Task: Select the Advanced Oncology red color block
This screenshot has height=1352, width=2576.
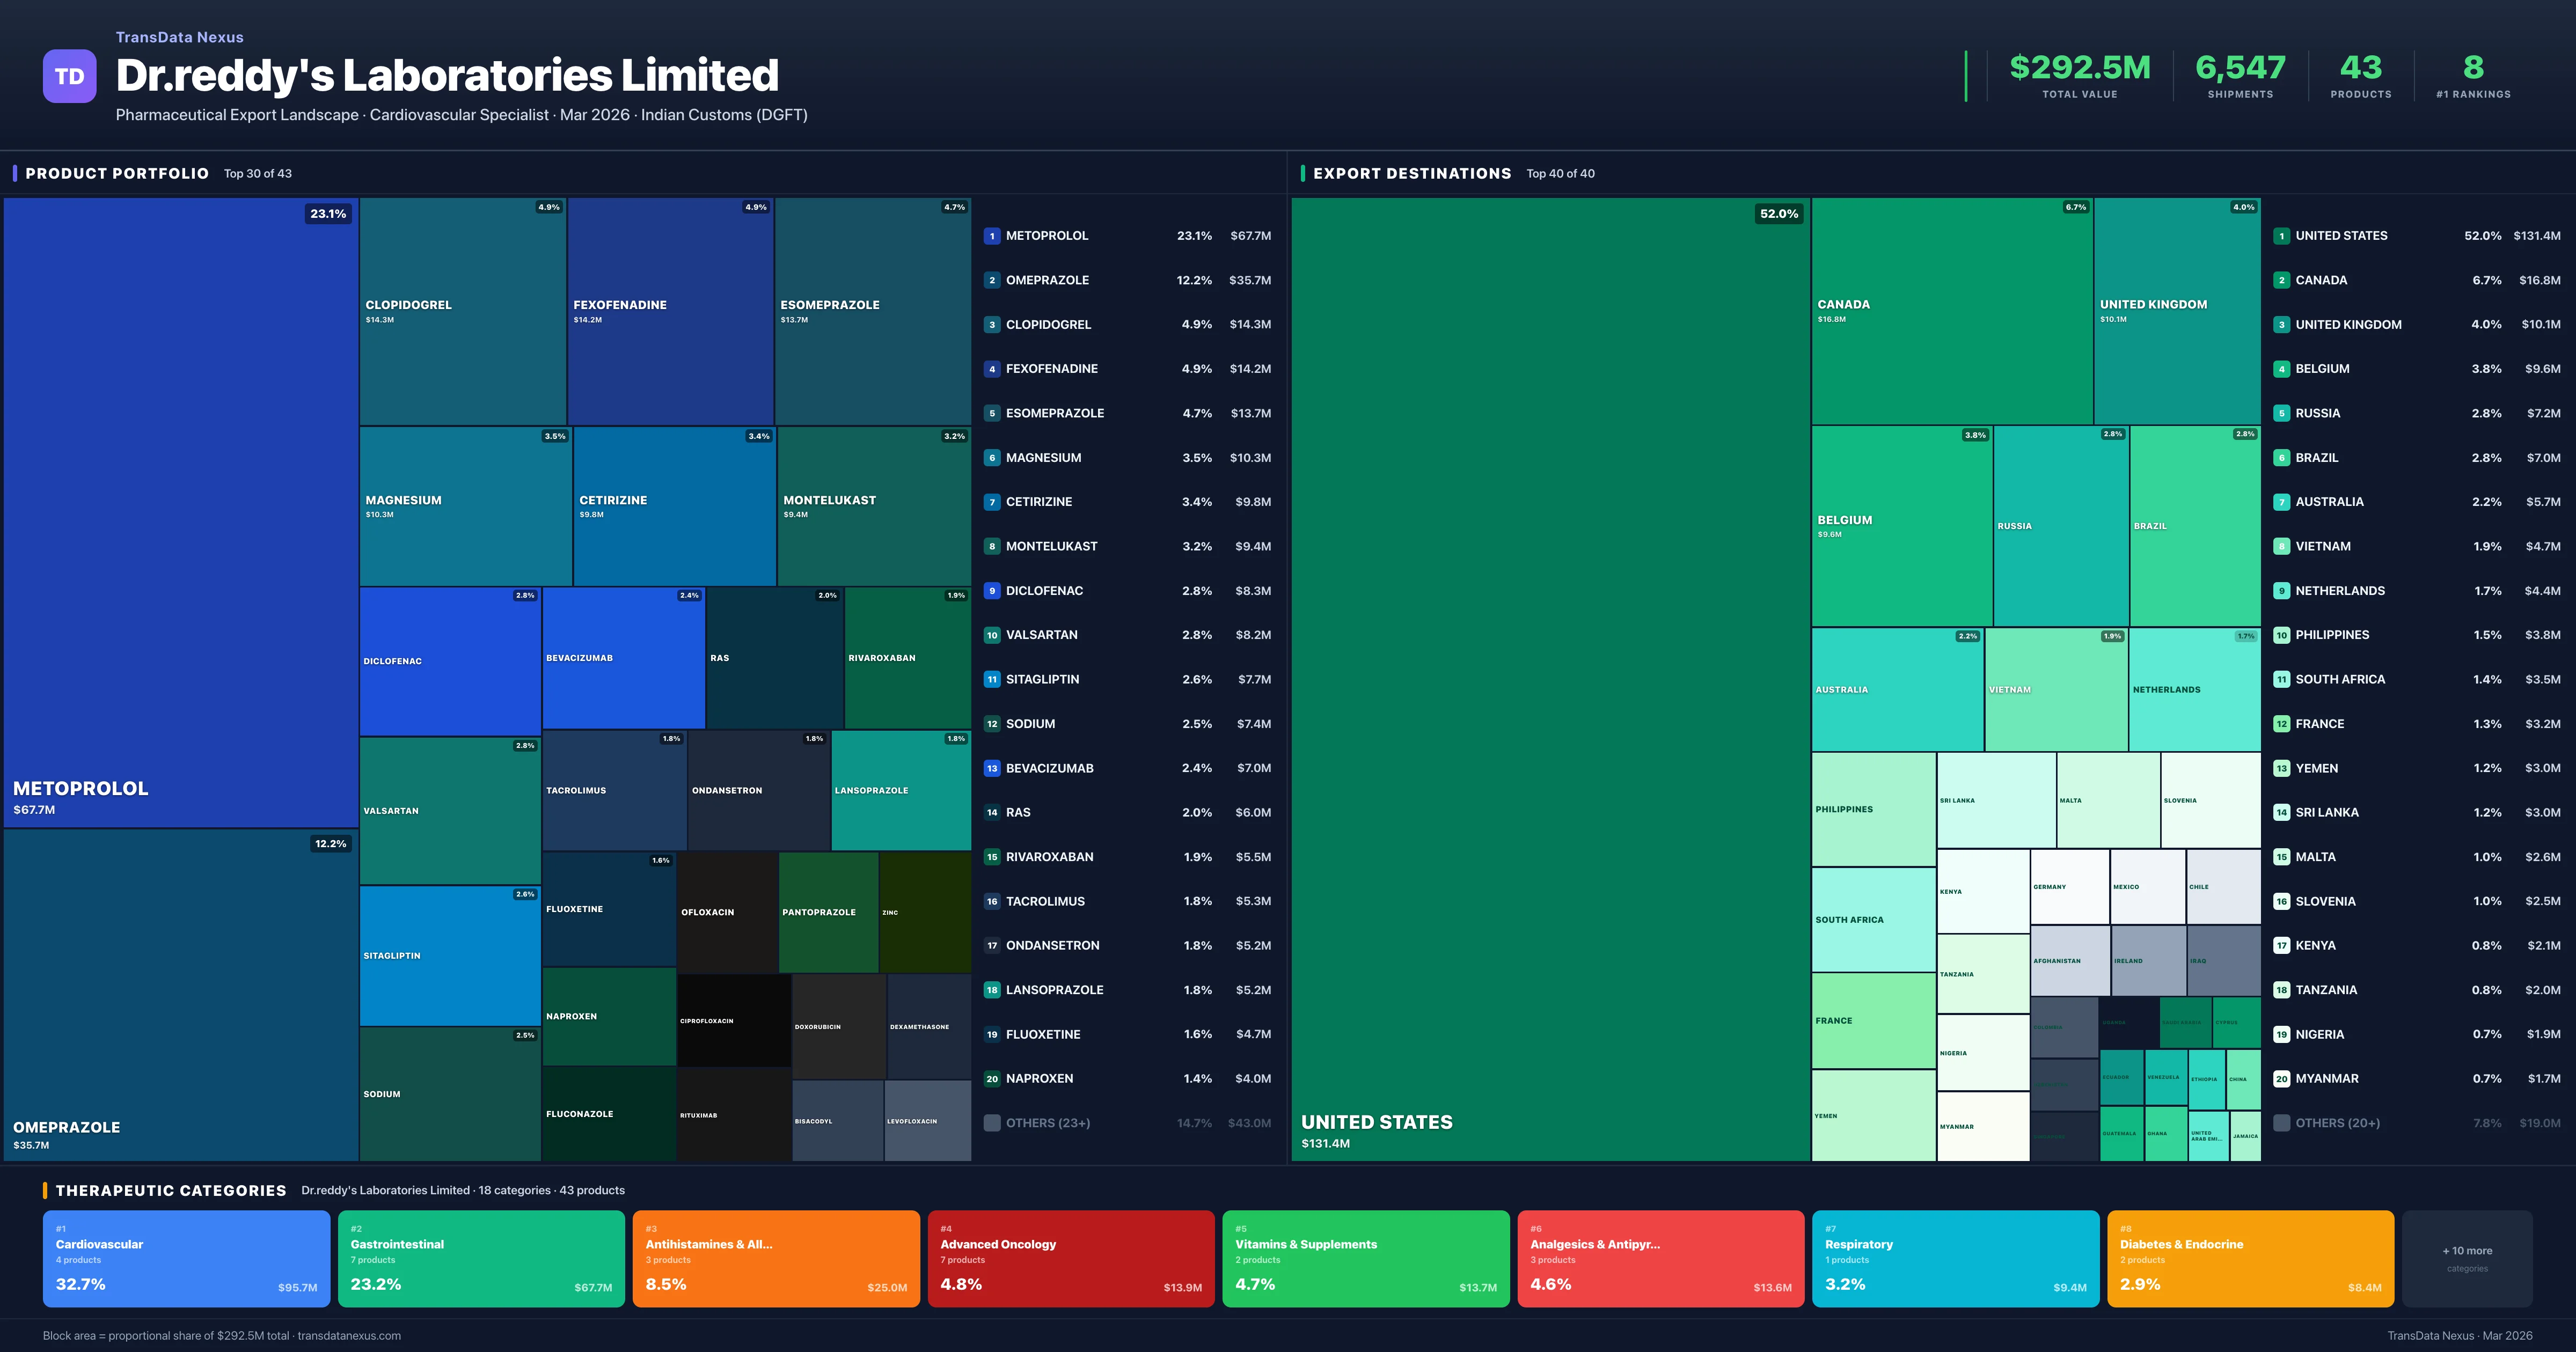Action: click(1071, 1258)
